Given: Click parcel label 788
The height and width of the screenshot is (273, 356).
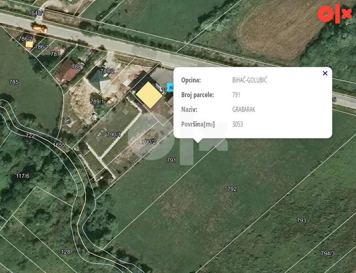Looking at the screenshot, I should tap(76, 67).
